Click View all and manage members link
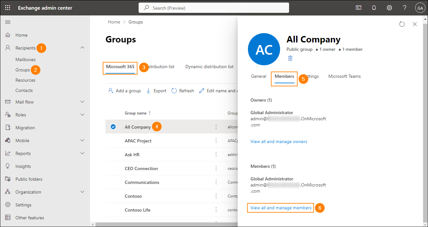 [x=281, y=208]
